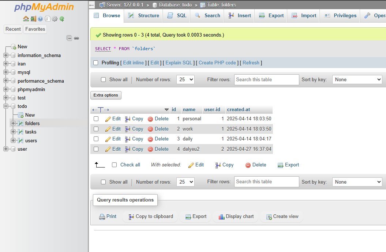The height and width of the screenshot is (252, 386).
Task: Expand the information_schema database node
Action: coord(5,55)
